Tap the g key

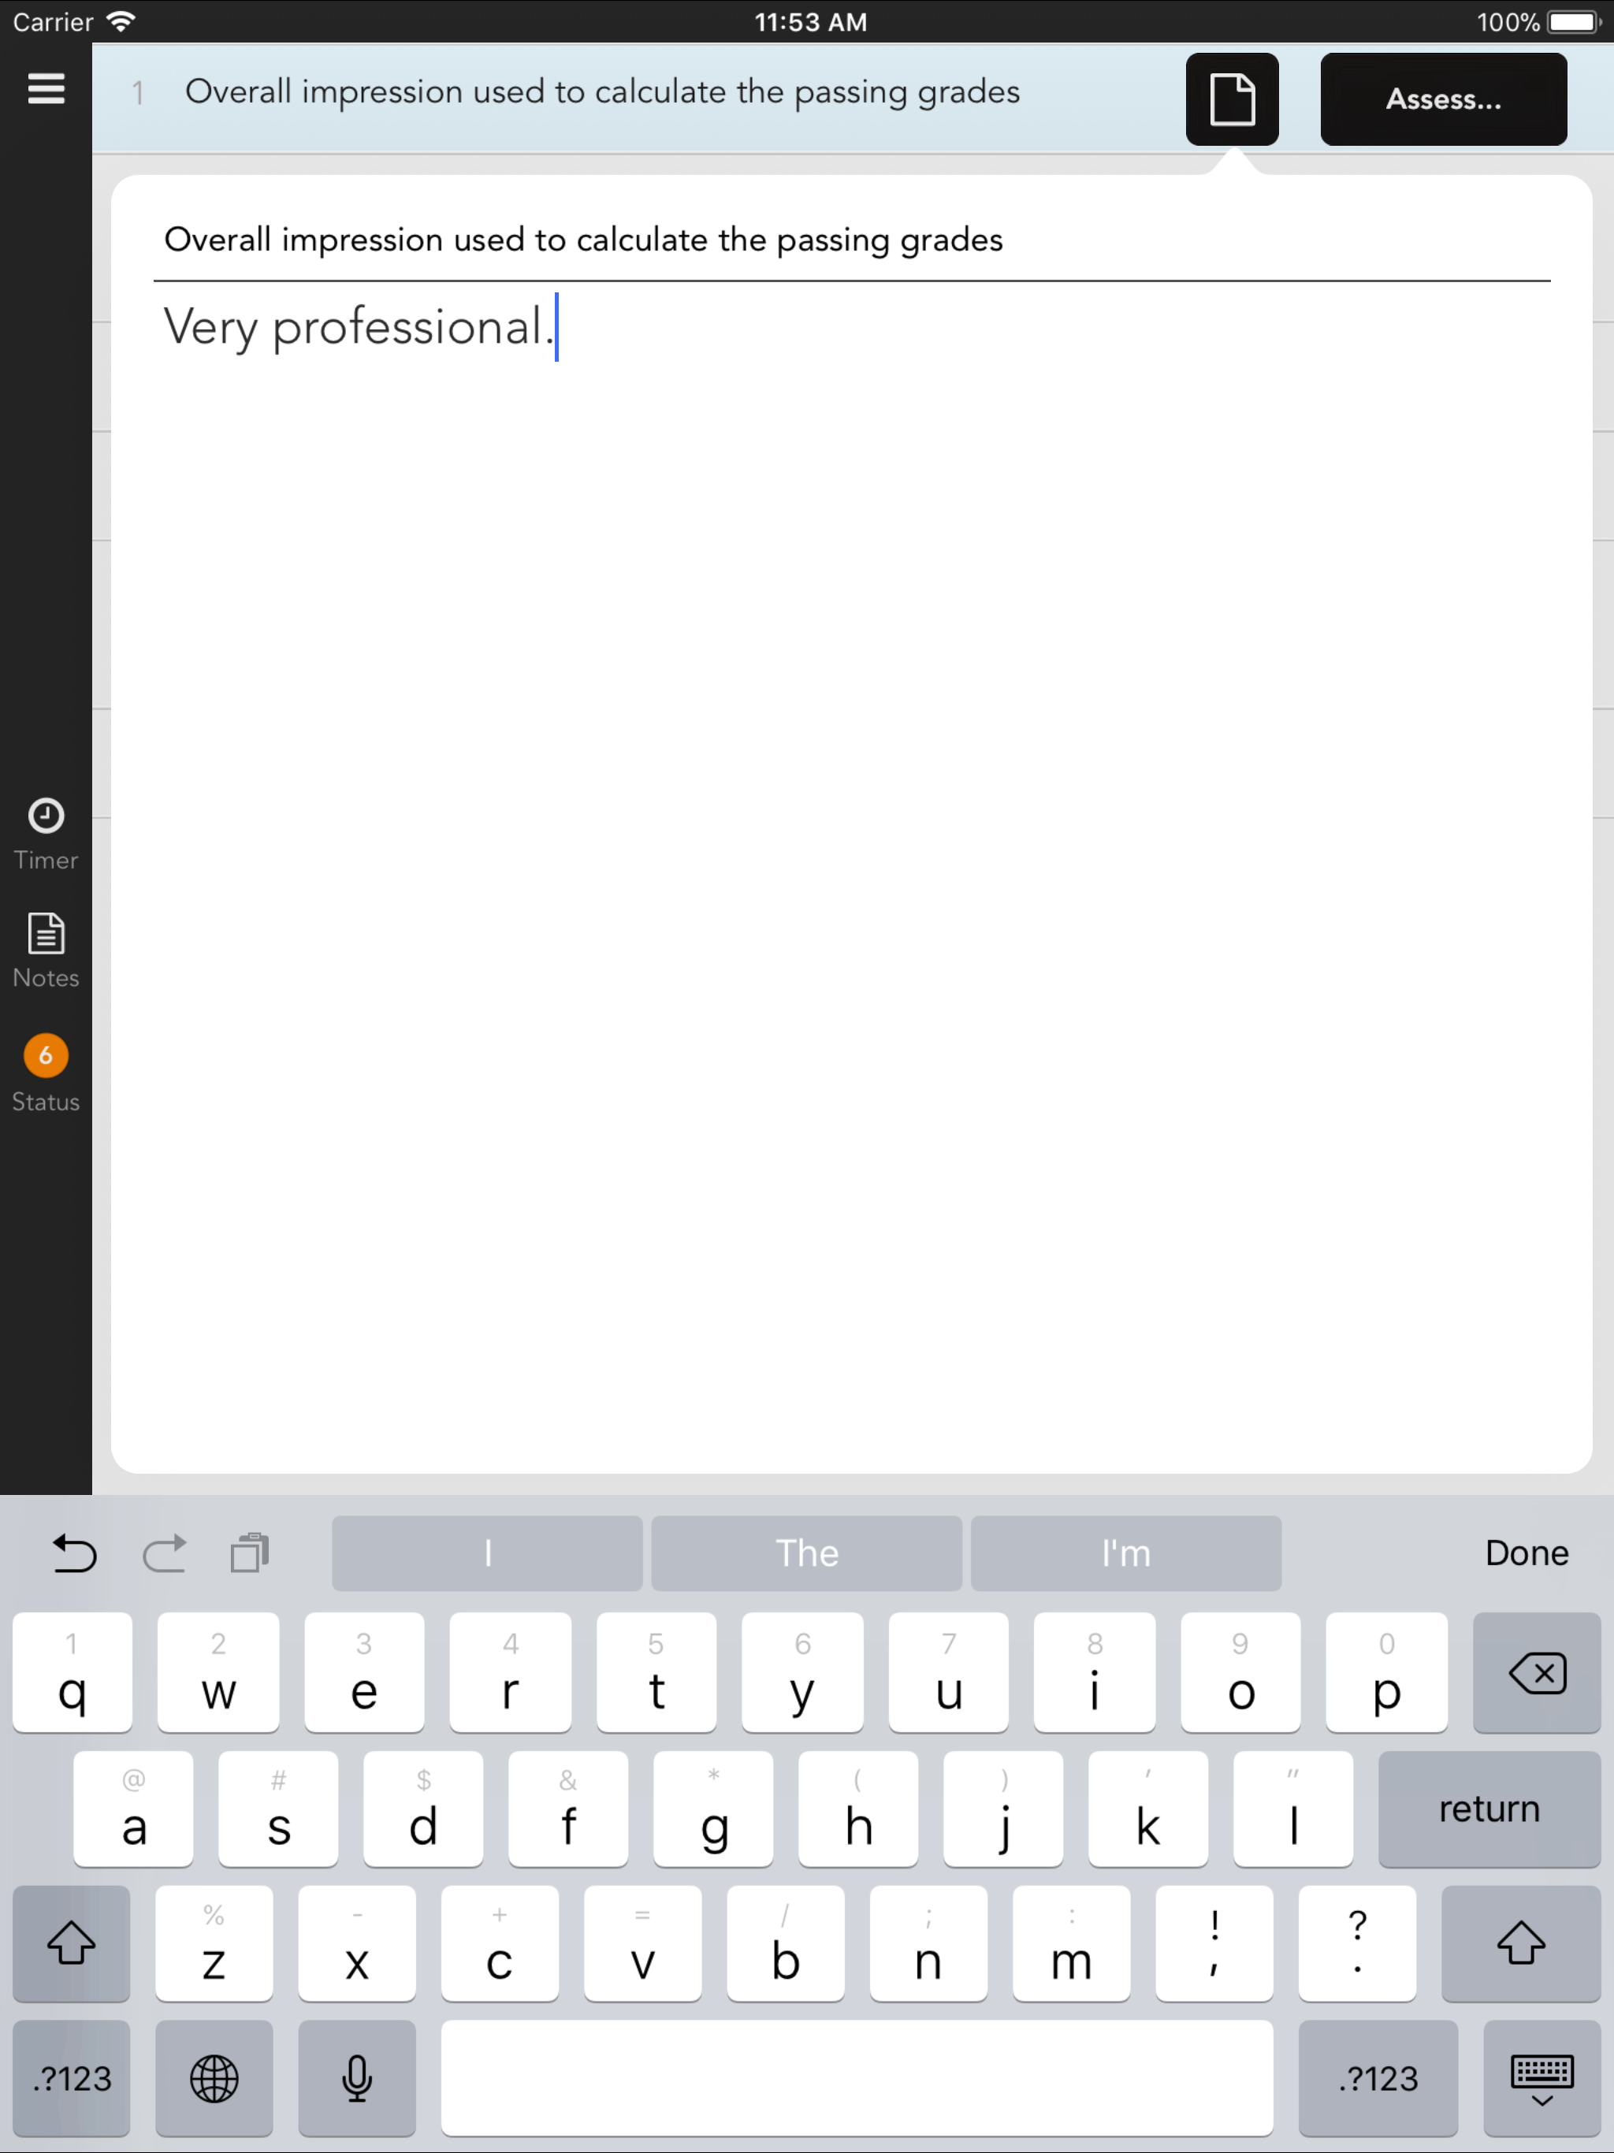(x=713, y=1809)
